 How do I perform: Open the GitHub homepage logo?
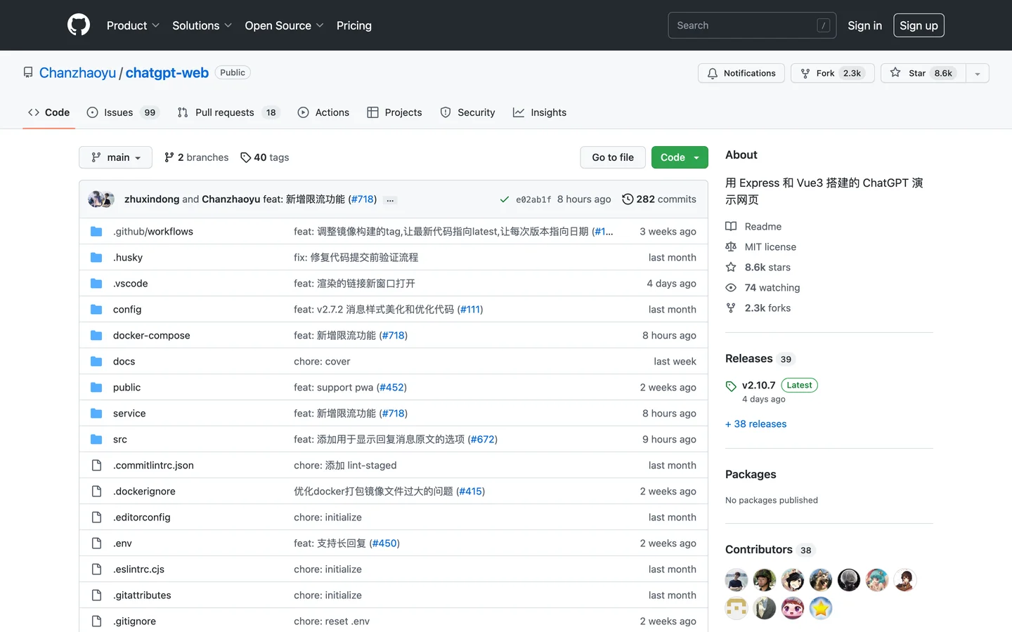(79, 25)
